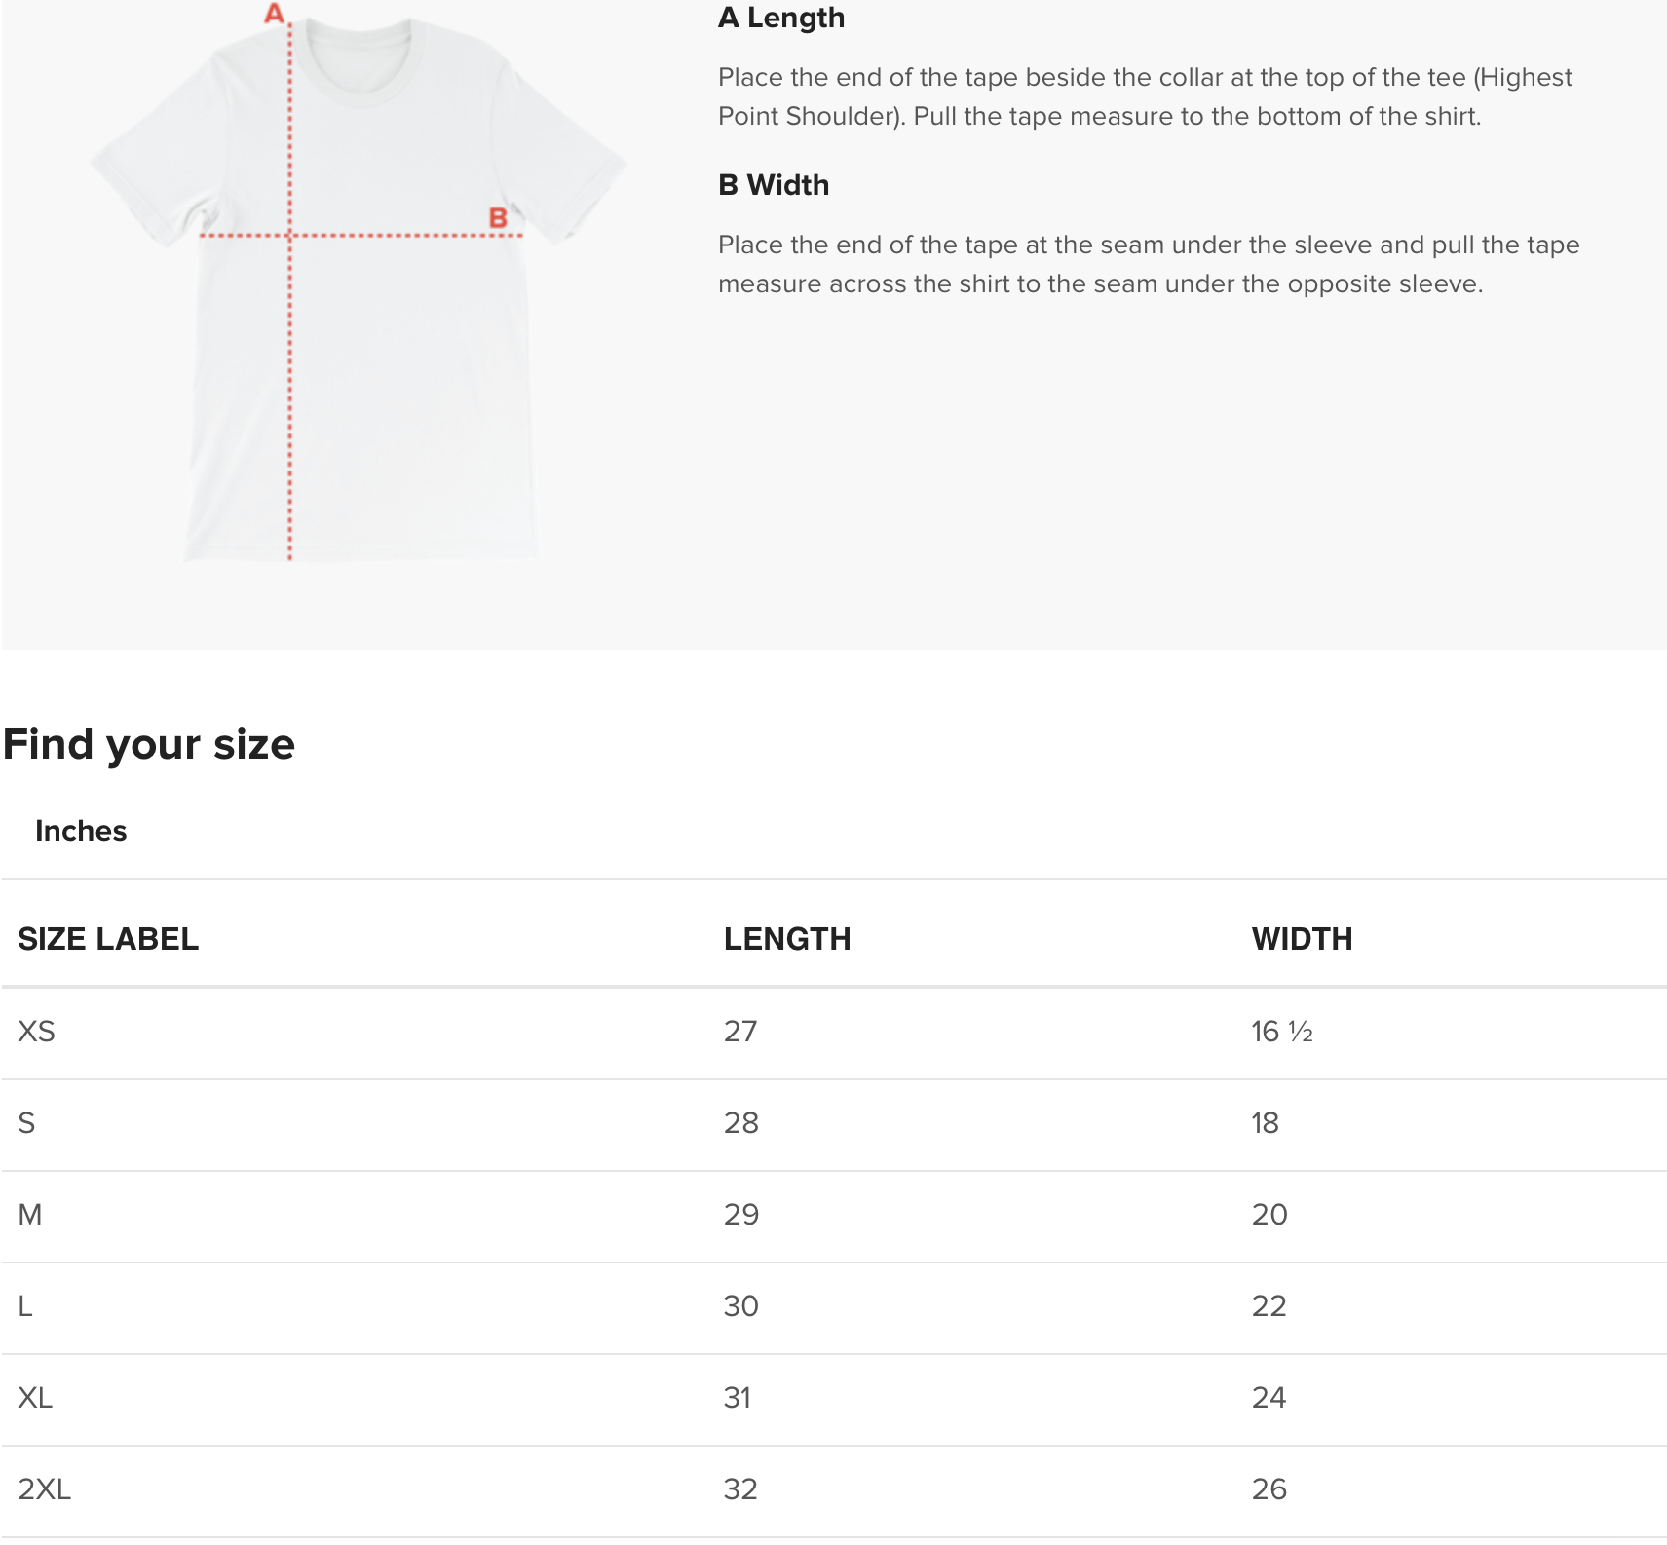1667x1545 pixels.
Task: Click the 16 ½ width value
Action: [1281, 1032]
